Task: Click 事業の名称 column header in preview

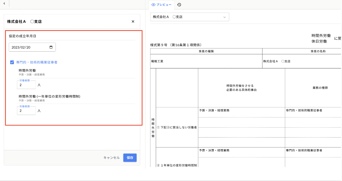Action: (x=318, y=51)
